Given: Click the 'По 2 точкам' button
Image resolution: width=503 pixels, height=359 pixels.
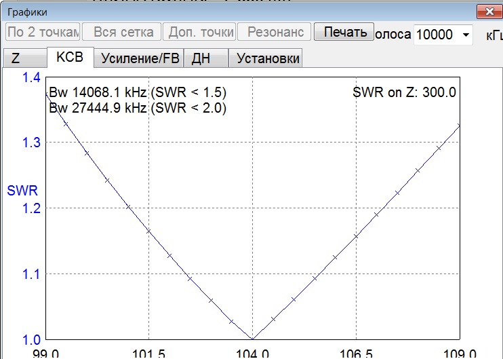Looking at the screenshot, I should [x=43, y=32].
